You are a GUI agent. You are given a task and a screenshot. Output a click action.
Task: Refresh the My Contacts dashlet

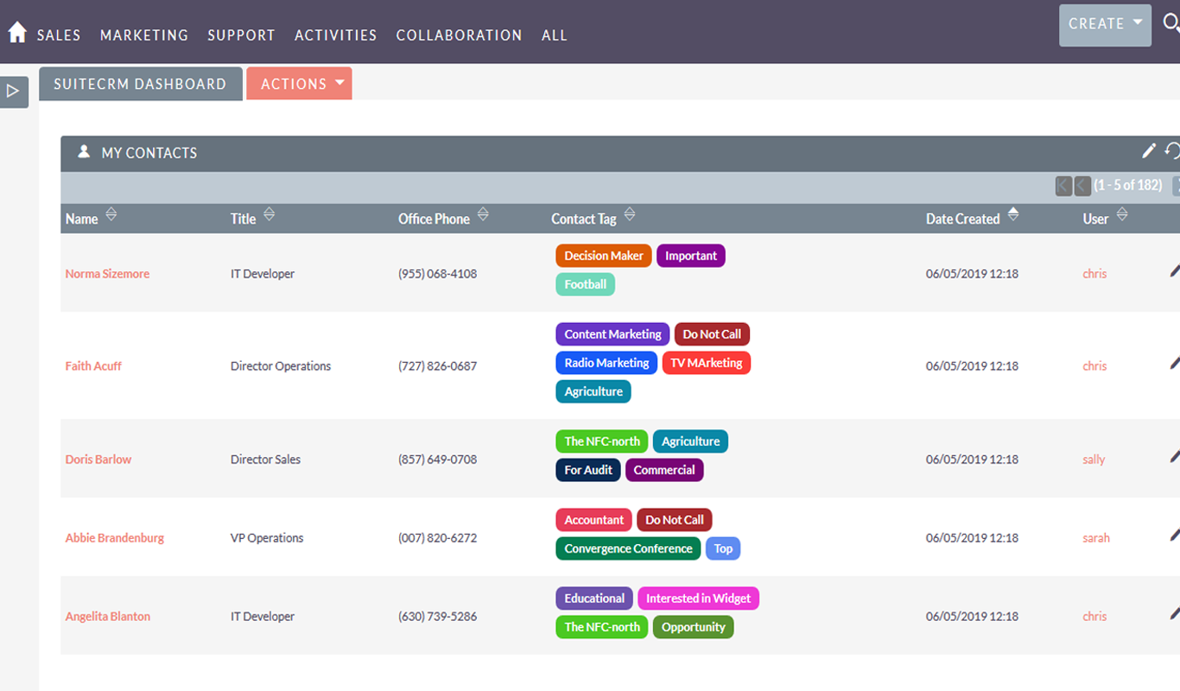point(1172,151)
